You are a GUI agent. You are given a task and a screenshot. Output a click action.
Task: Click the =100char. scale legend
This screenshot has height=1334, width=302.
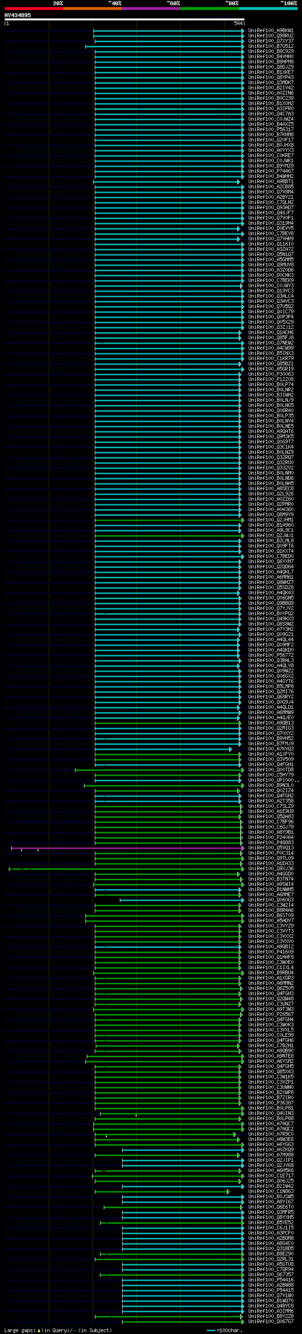click(225, 1330)
